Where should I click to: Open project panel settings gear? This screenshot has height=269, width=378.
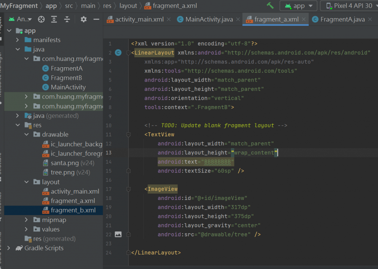(x=83, y=19)
